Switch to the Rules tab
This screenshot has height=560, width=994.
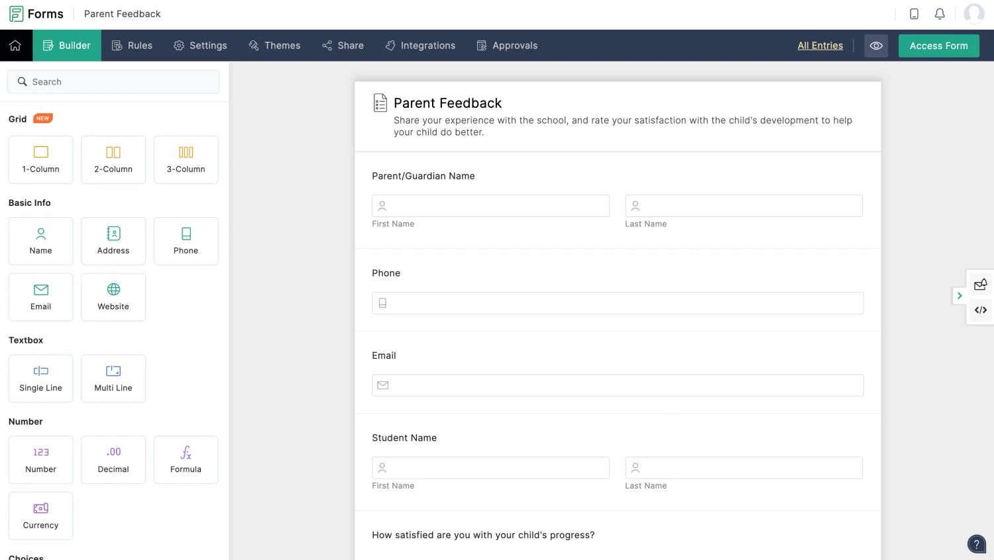[132, 45]
